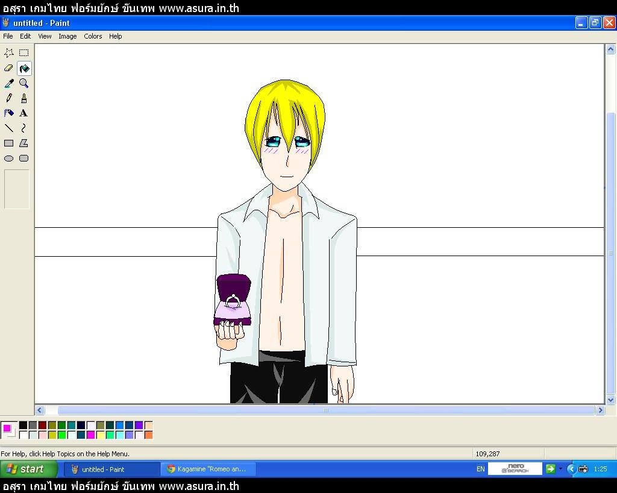The image size is (617, 493).
Task: Choose the Pencil tool
Action: [8, 98]
